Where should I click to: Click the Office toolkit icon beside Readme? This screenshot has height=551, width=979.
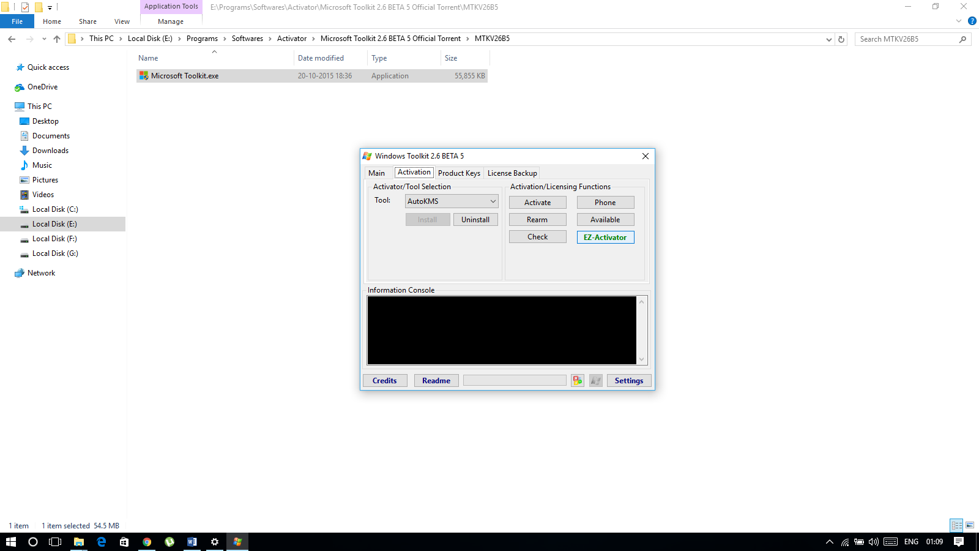tap(578, 381)
